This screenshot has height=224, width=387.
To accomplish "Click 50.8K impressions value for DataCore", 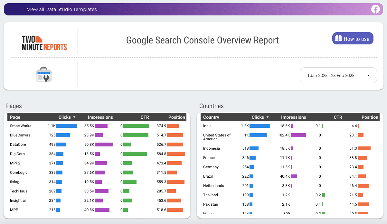I will click(89, 145).
